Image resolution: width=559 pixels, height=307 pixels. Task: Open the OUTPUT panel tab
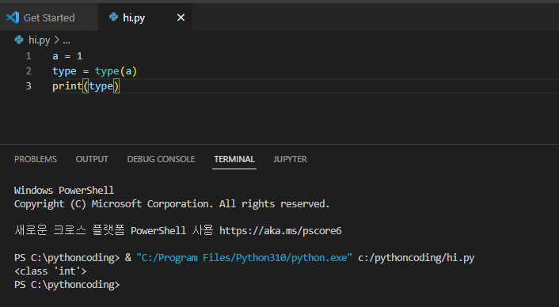tap(92, 159)
